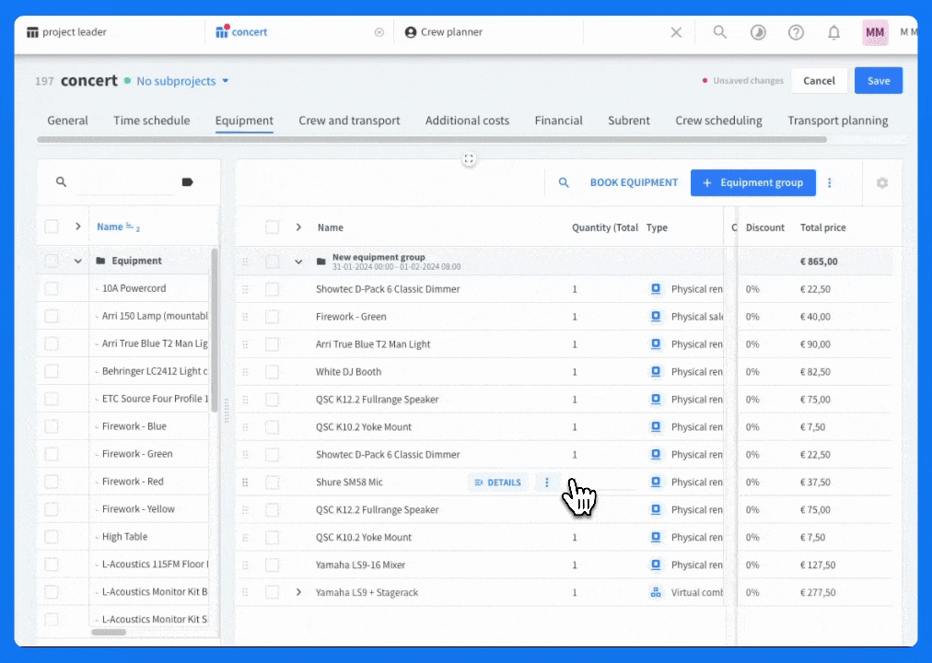Click type icon on White DJ Booth row
This screenshot has width=932, height=663.
click(x=656, y=372)
